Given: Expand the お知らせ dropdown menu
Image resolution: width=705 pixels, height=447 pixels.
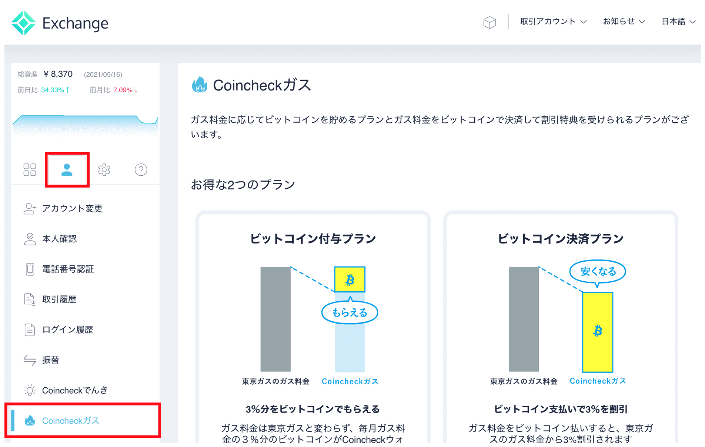Looking at the screenshot, I should (624, 21).
